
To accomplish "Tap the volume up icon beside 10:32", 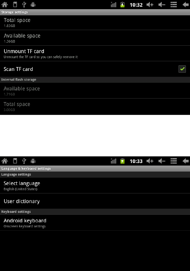I will click(x=150, y=4).
